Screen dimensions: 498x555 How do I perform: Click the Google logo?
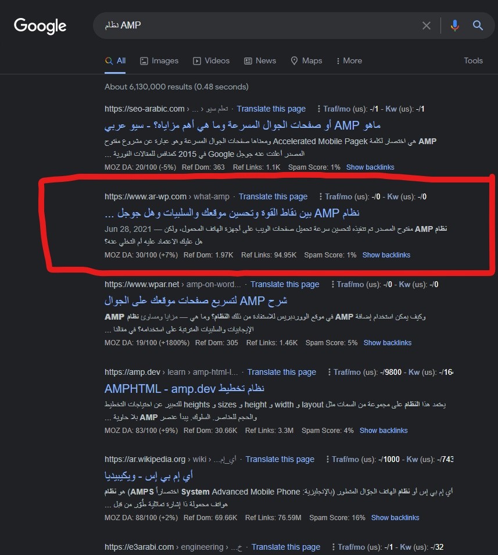coord(40,26)
